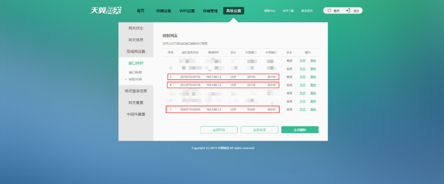Open 网关状态 in the sidebar

[x=136, y=28]
